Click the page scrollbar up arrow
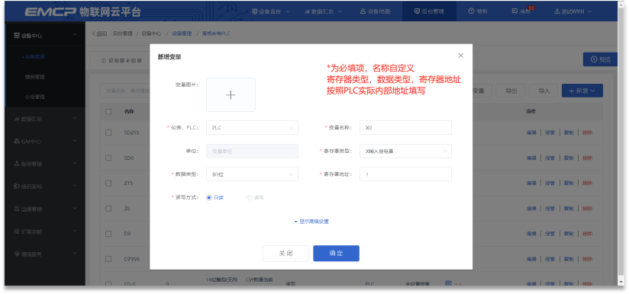The width and height of the screenshot is (629, 294). click(x=620, y=4)
